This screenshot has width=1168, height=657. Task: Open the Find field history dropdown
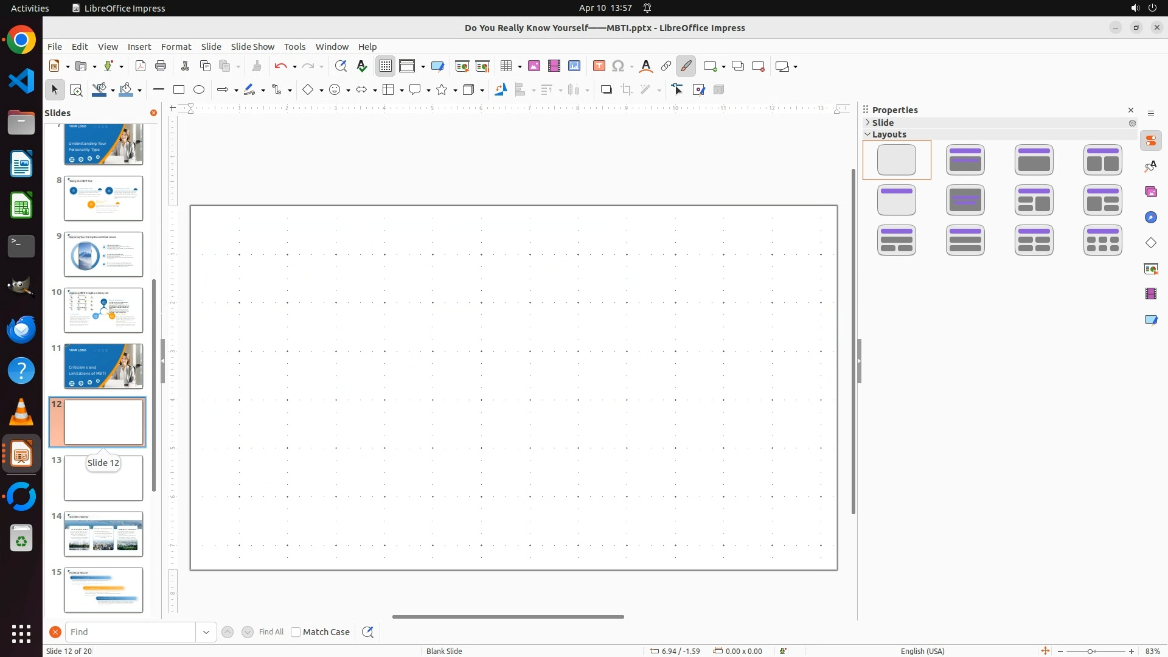point(206,632)
